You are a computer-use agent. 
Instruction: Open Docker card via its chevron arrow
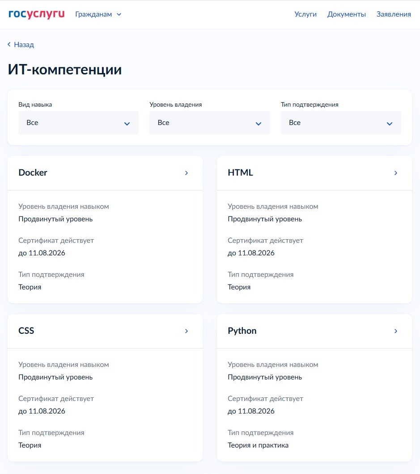pos(187,173)
